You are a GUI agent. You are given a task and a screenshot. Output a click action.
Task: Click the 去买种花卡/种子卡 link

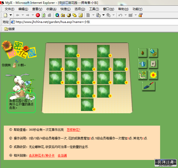point(42,155)
